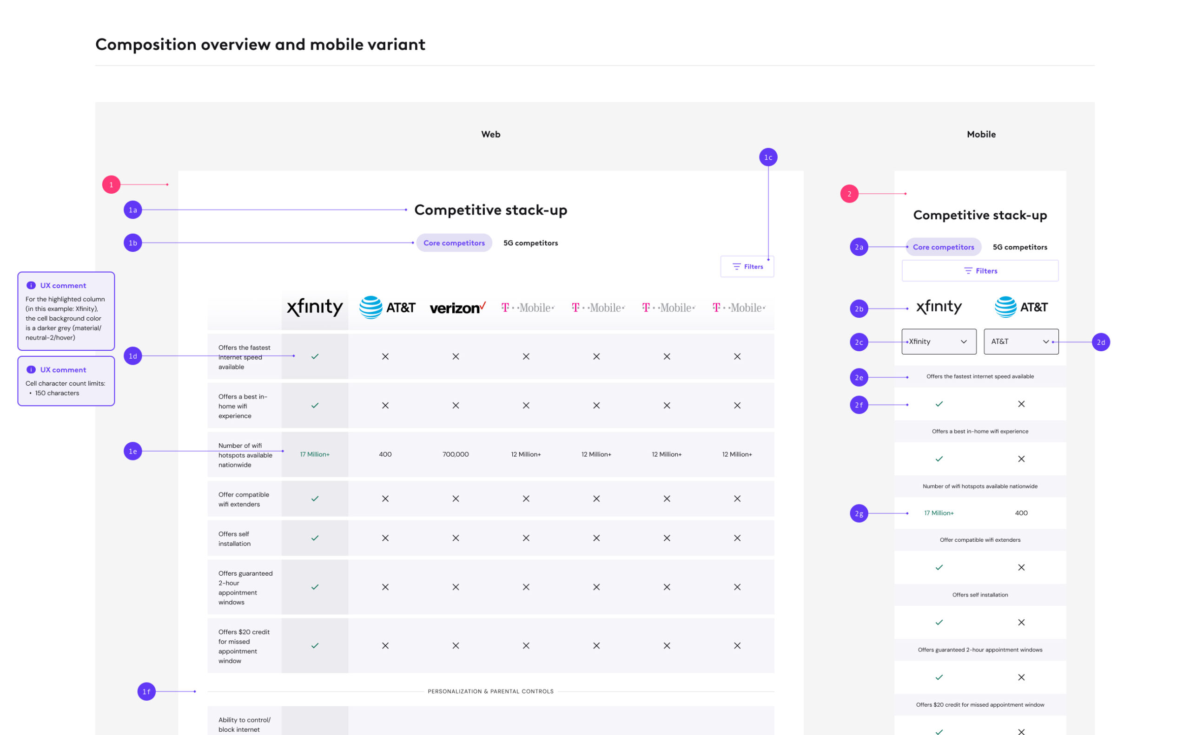Click the 'Web' column title
Image resolution: width=1190 pixels, height=735 pixels.
click(491, 134)
